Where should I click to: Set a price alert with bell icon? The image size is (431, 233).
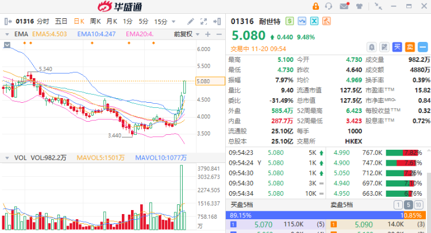pyautogui.click(x=372, y=47)
